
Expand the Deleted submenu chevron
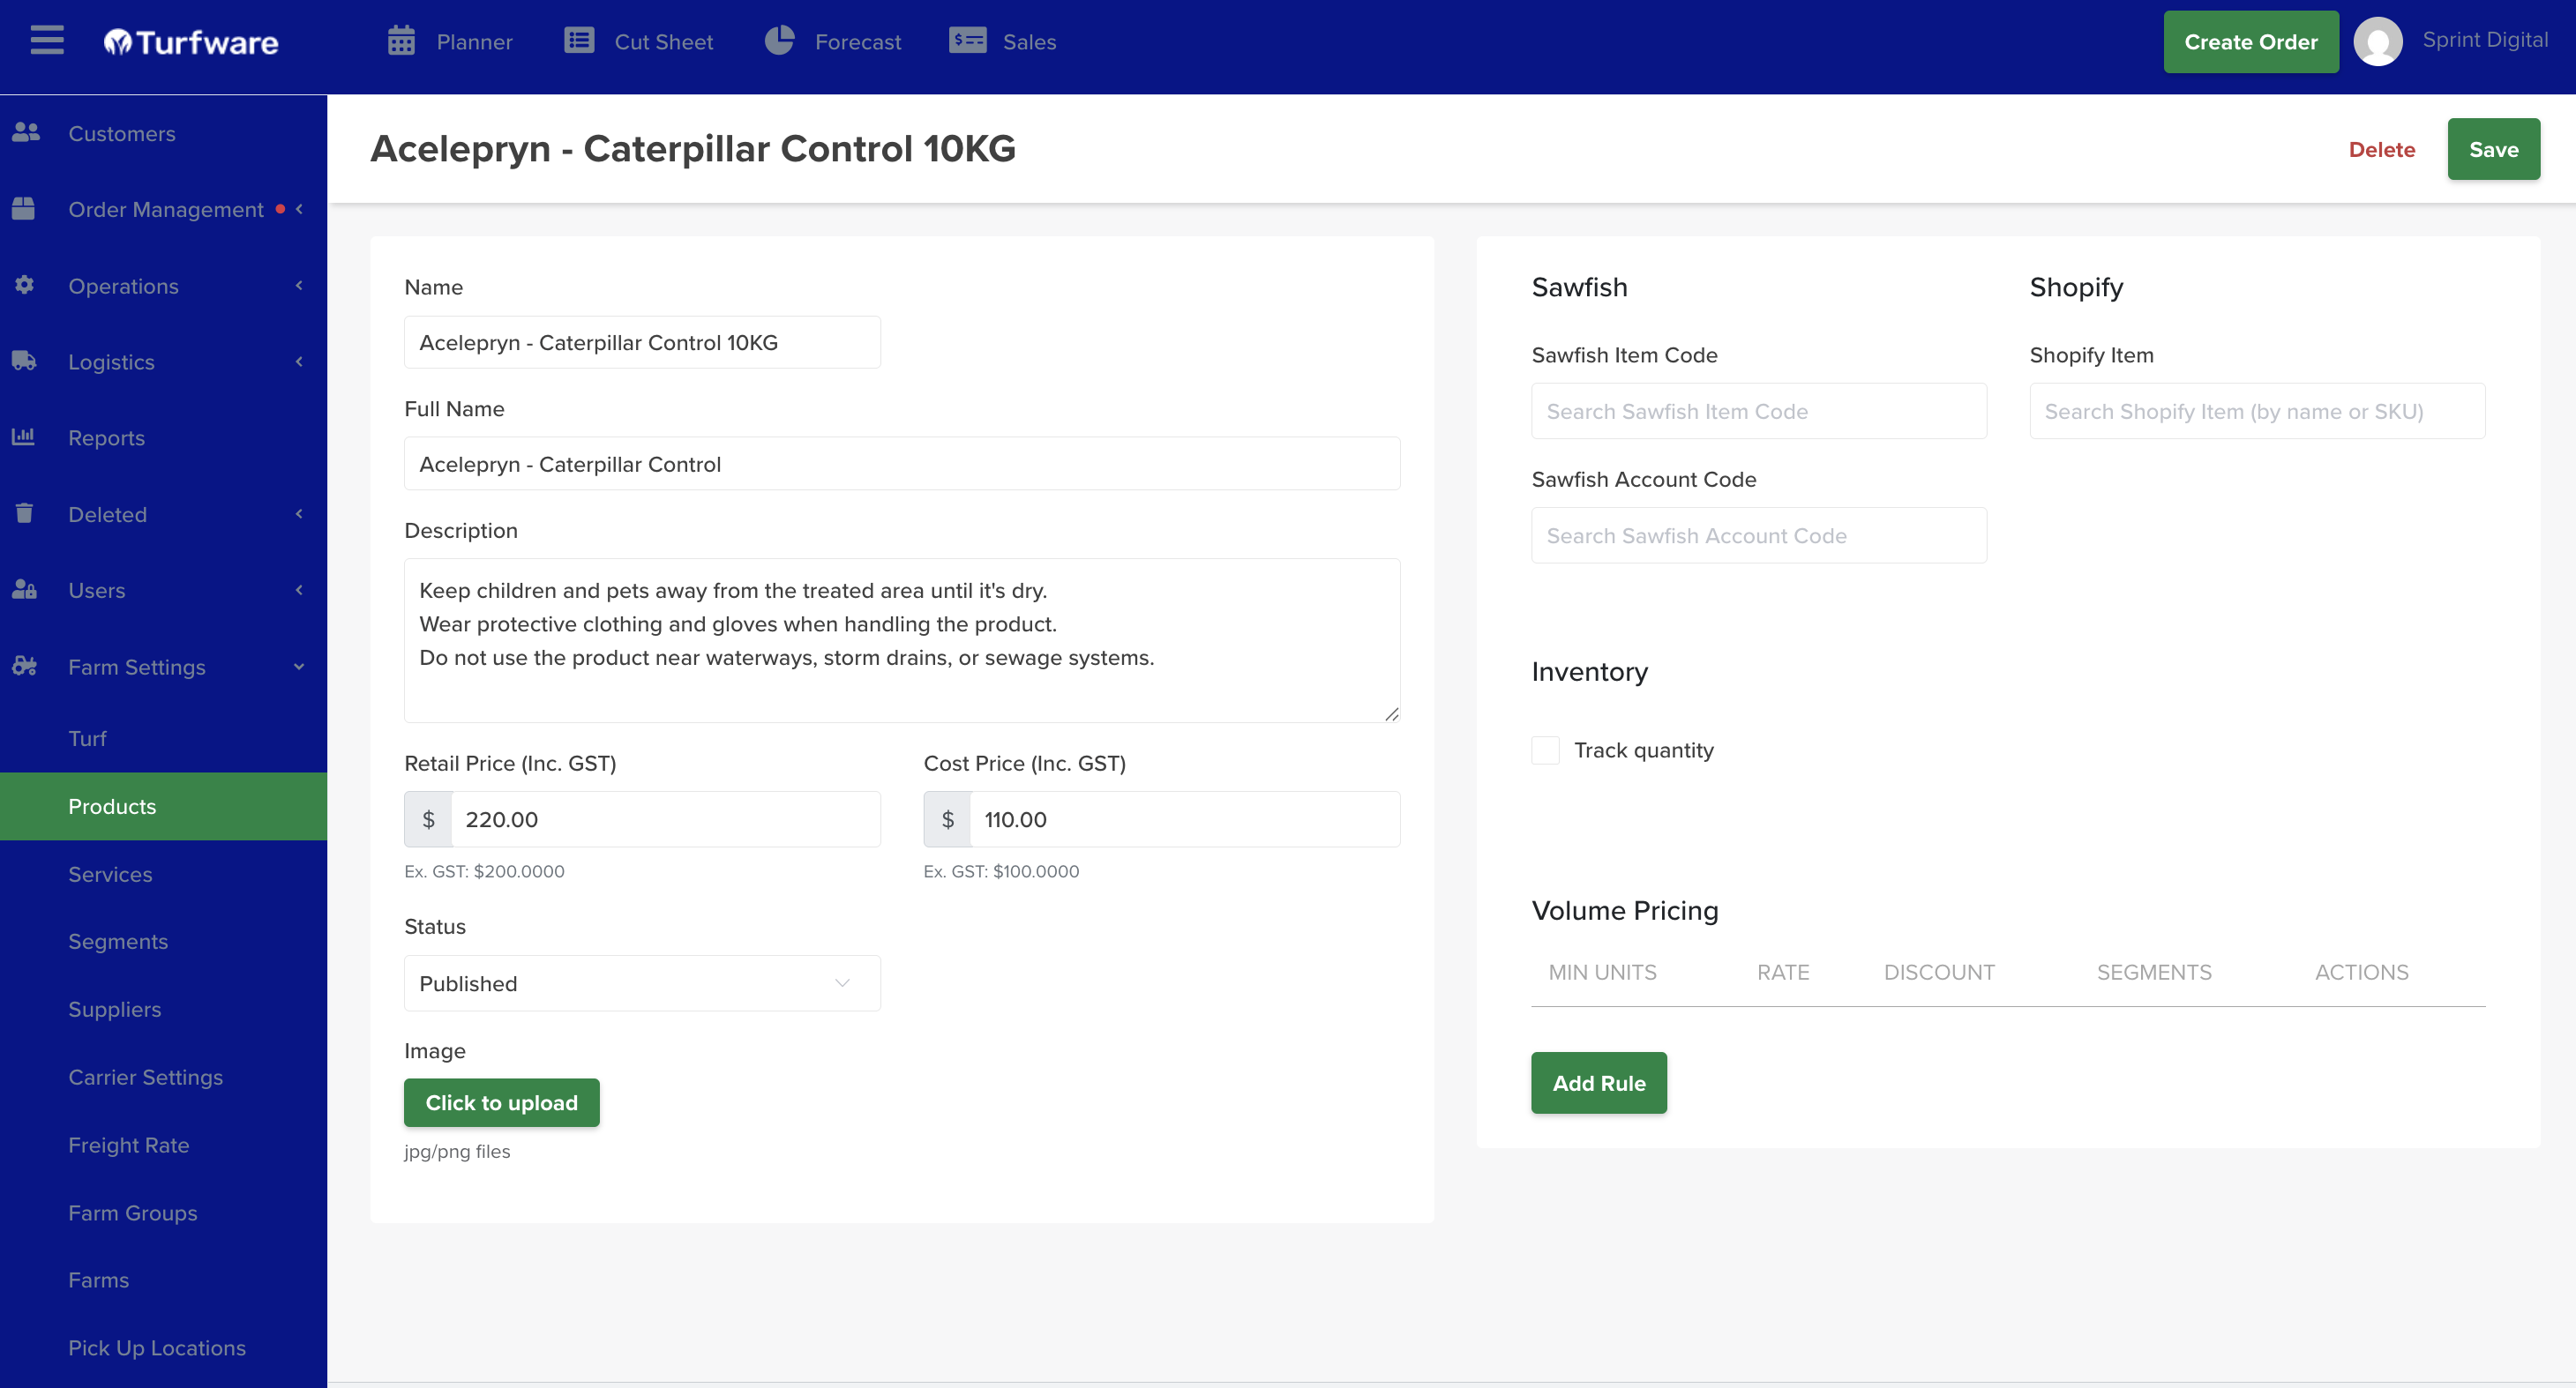pyautogui.click(x=299, y=513)
